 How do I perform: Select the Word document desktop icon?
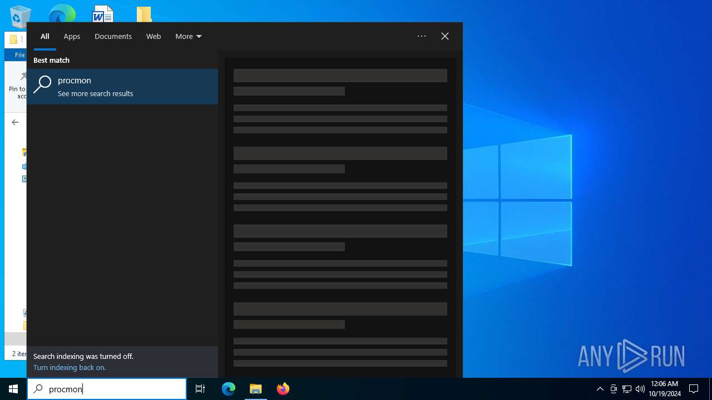coord(102,13)
